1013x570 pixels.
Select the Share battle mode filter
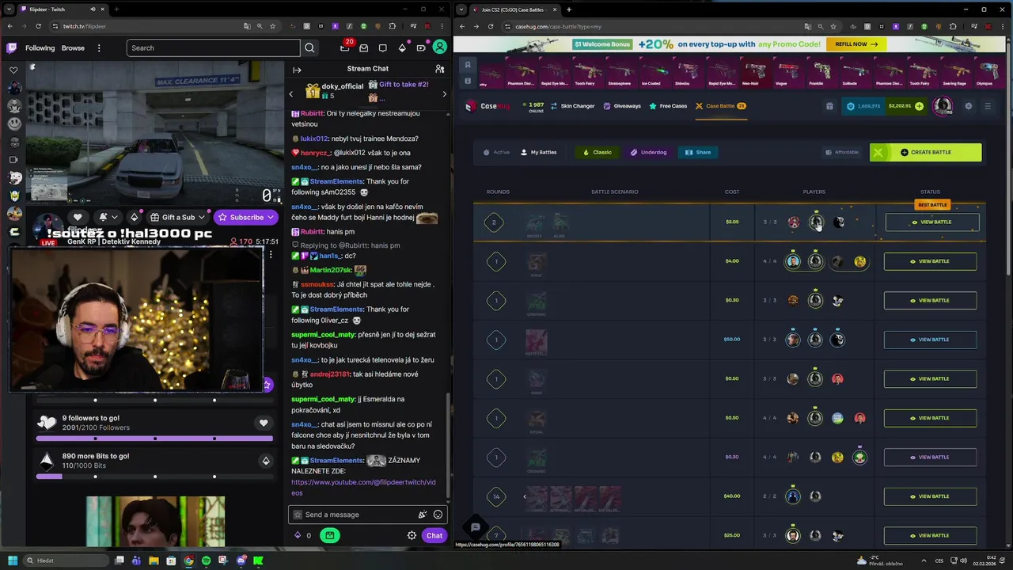click(698, 152)
